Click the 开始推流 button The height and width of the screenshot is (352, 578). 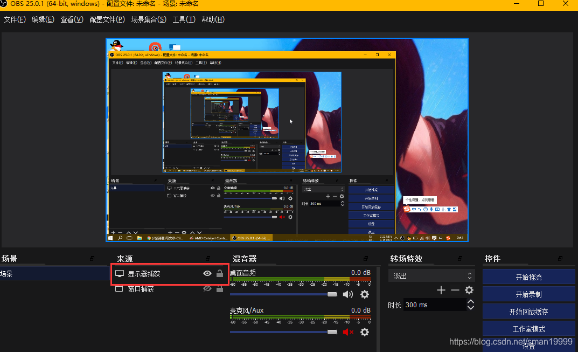click(528, 277)
